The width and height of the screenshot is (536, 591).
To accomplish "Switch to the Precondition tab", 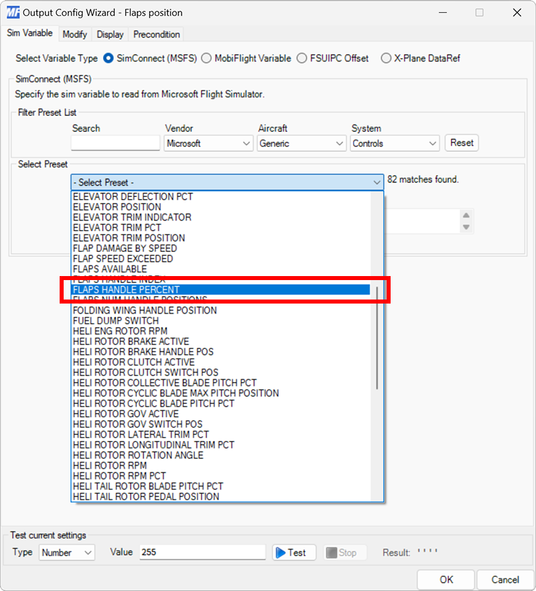I will point(155,34).
